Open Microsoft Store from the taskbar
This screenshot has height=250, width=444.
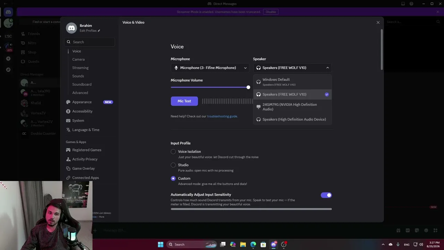[x=263, y=244]
